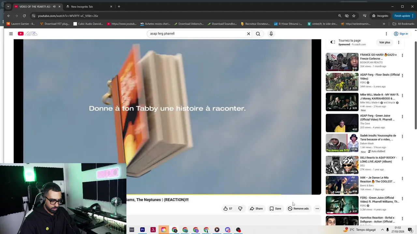Open A$AP Ferg Floor Seats thumbnail
417x234 pixels.
[x=342, y=82]
